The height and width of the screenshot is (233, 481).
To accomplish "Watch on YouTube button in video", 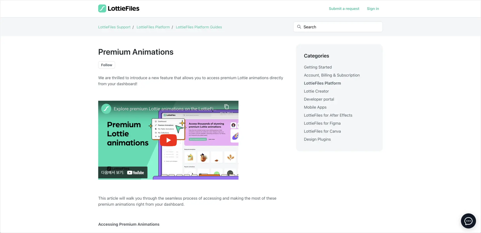I will tap(123, 173).
